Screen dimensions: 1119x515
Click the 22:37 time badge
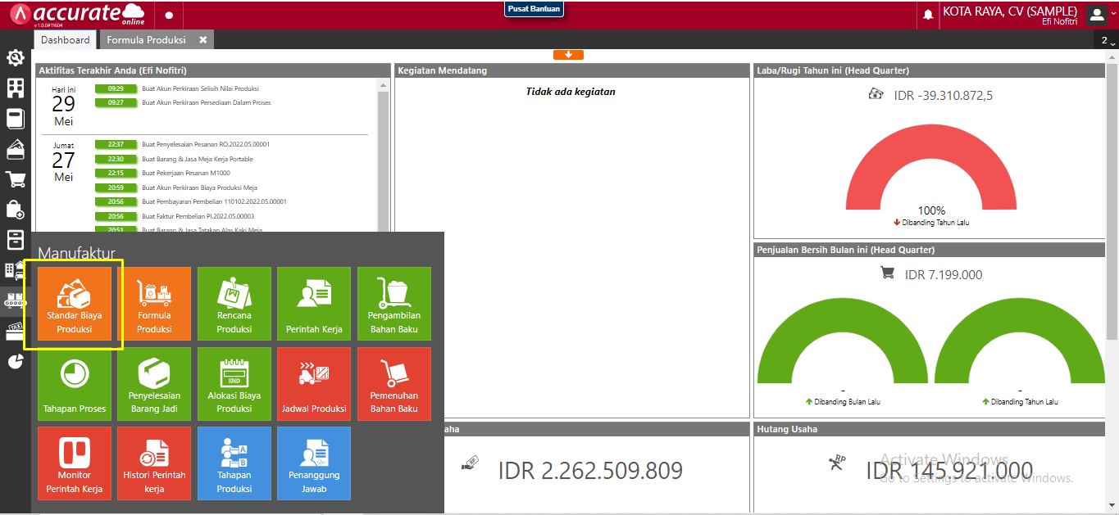116,144
